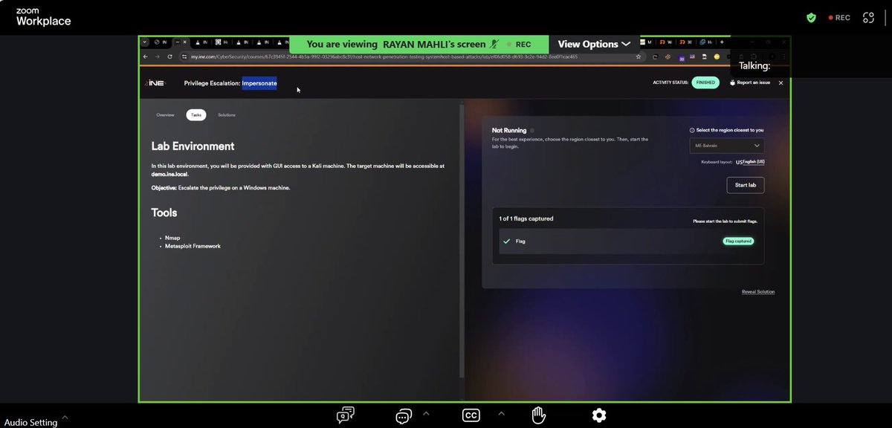Click Report an issue

[750, 83]
